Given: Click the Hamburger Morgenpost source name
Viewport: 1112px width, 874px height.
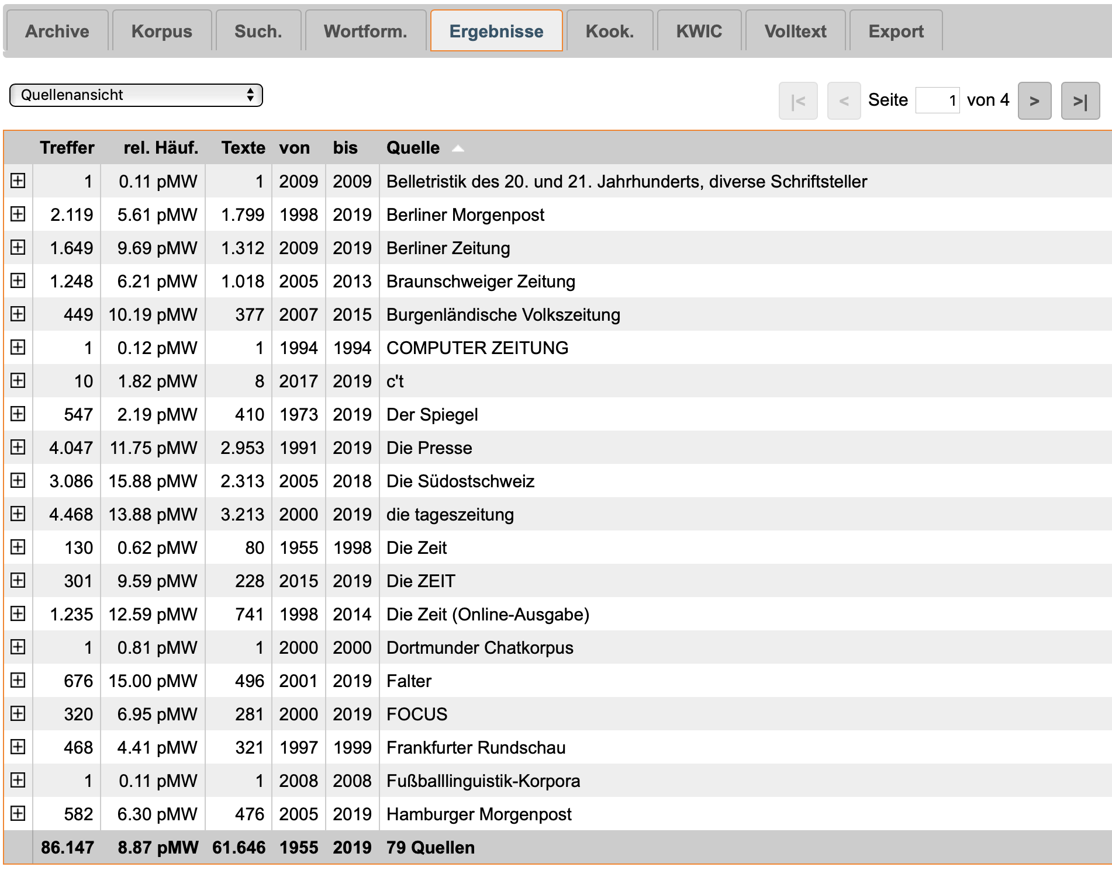Looking at the screenshot, I should (x=479, y=814).
